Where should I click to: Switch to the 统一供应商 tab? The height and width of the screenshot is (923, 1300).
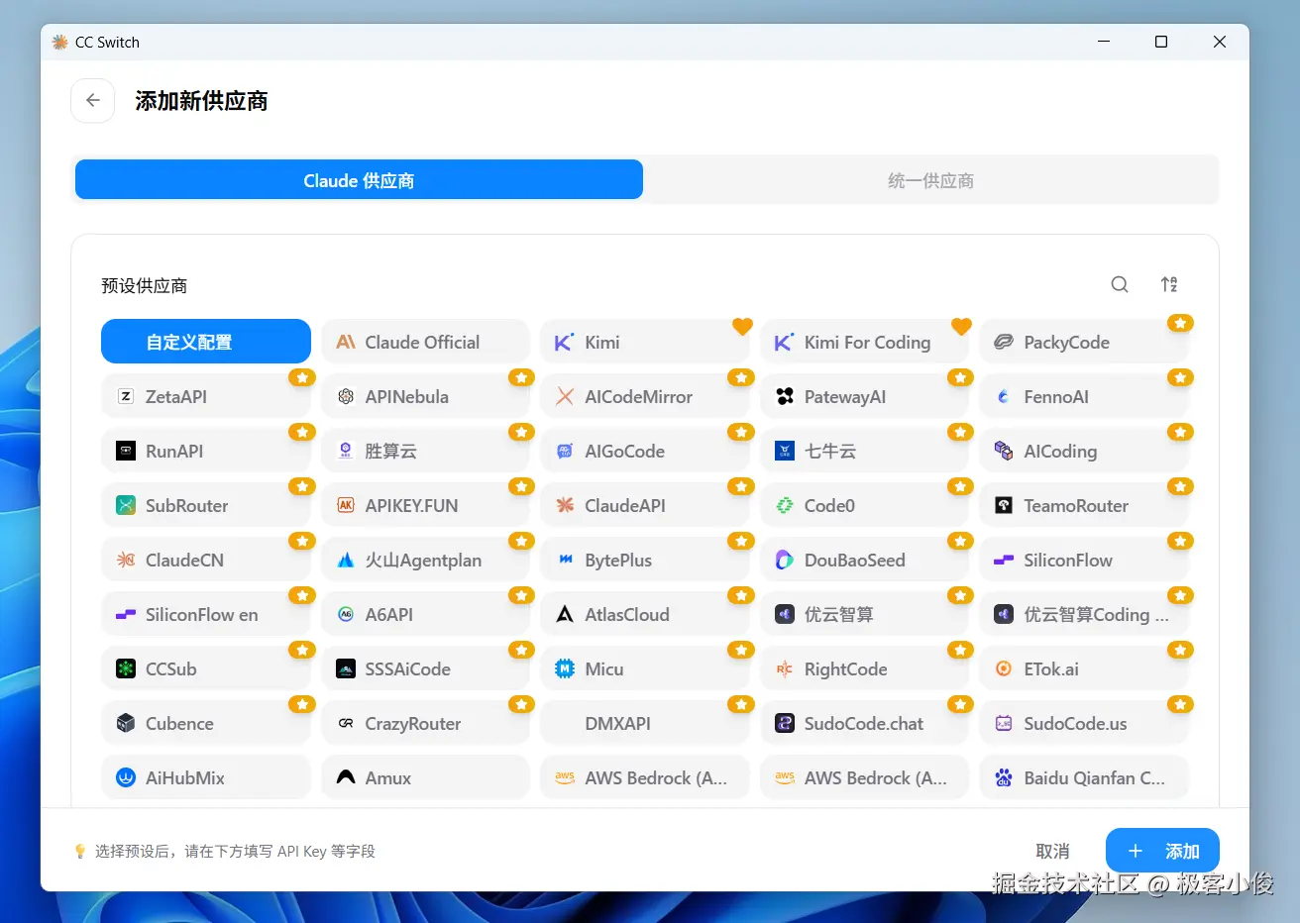pos(930,180)
